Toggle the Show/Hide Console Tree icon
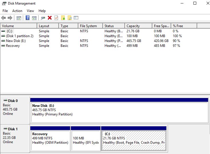The width and height of the screenshot is (210, 154). [19, 18]
